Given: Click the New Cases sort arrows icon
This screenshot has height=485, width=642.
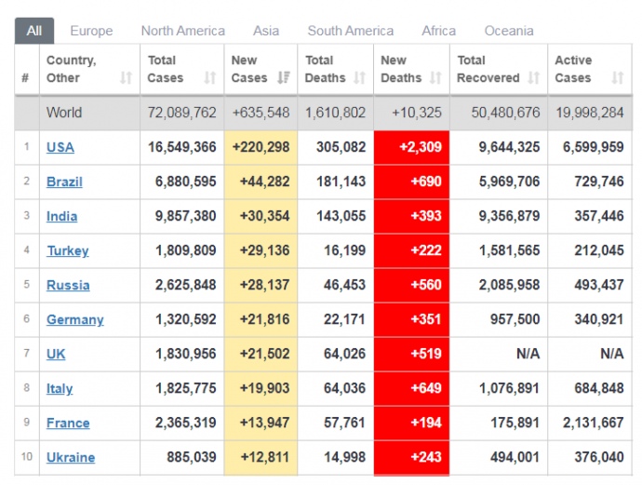Looking at the screenshot, I should (285, 78).
